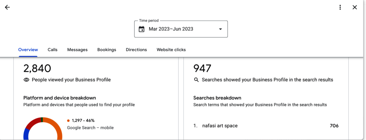
Task: Click the 706 count for nafasi art space
Action: (334, 126)
